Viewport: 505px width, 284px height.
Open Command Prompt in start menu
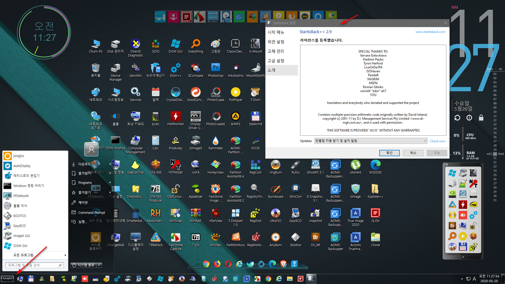[x=91, y=213]
